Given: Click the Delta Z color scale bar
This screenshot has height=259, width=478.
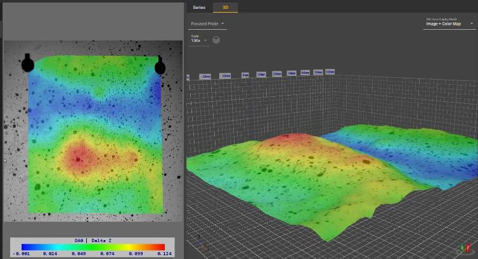Looking at the screenshot, I should pos(93,247).
